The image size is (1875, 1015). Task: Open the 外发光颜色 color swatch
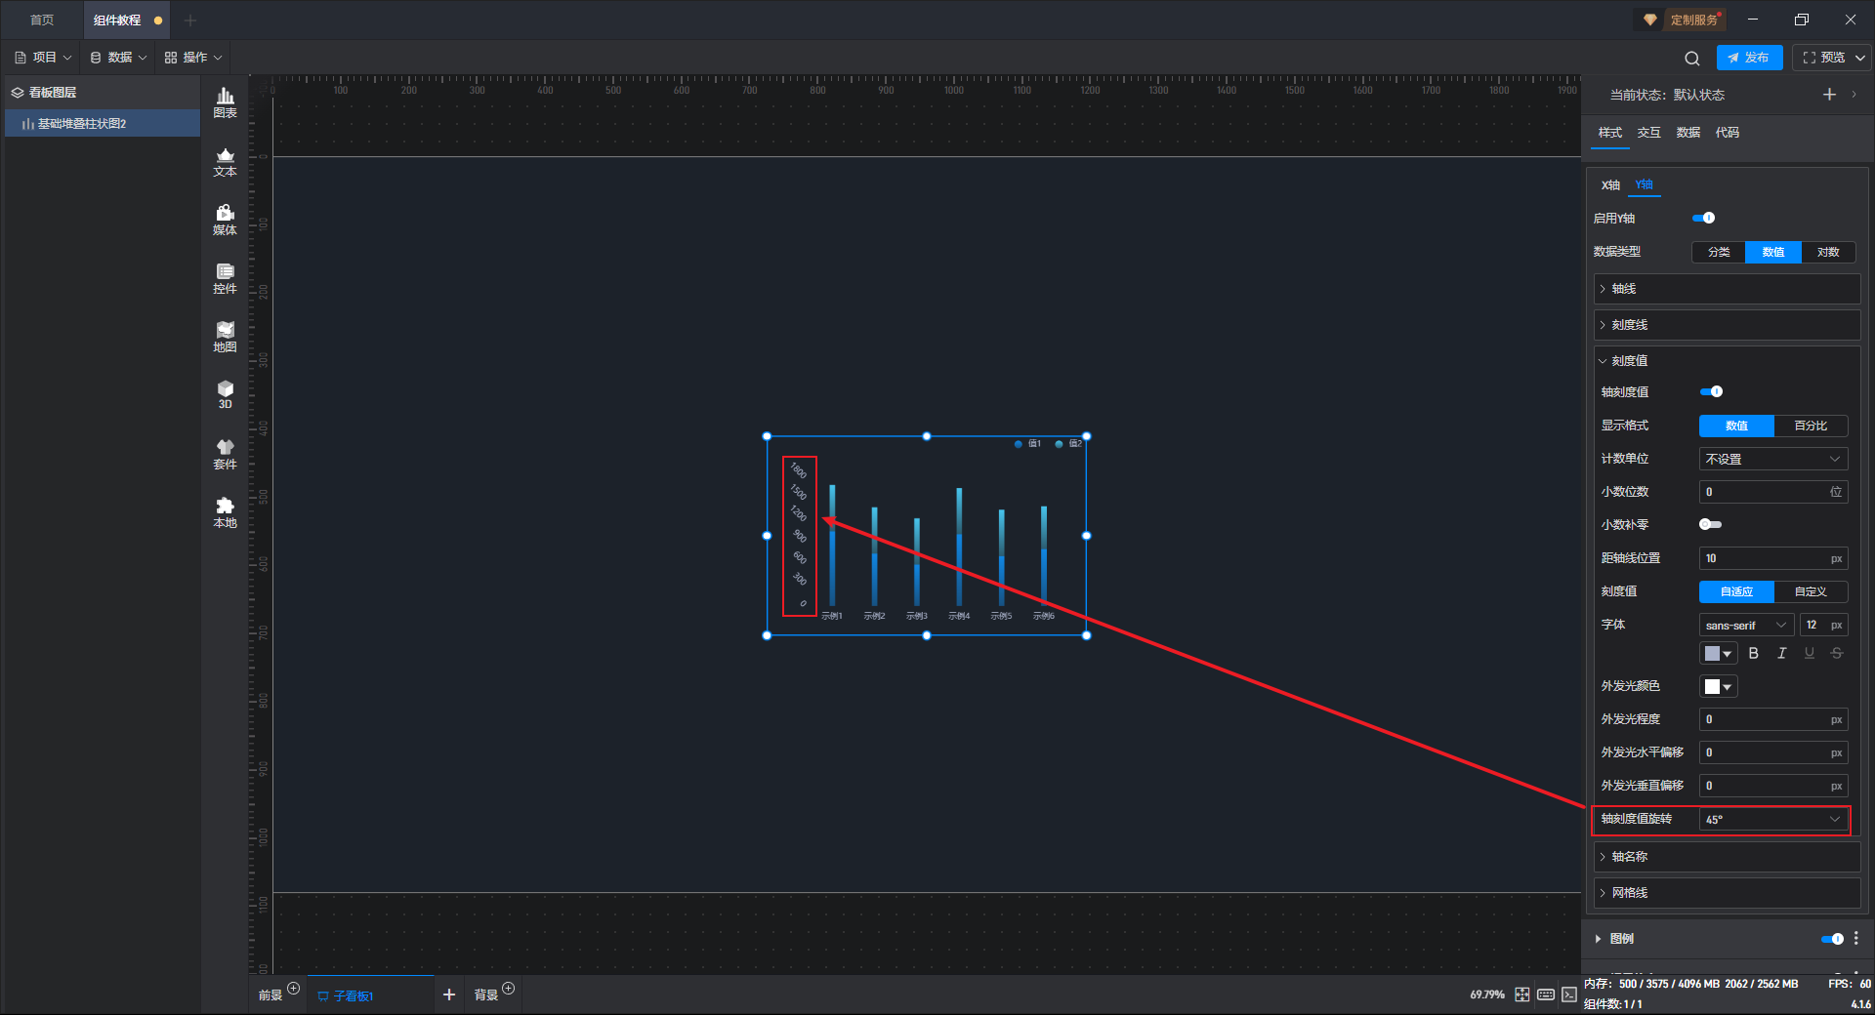(x=1718, y=686)
